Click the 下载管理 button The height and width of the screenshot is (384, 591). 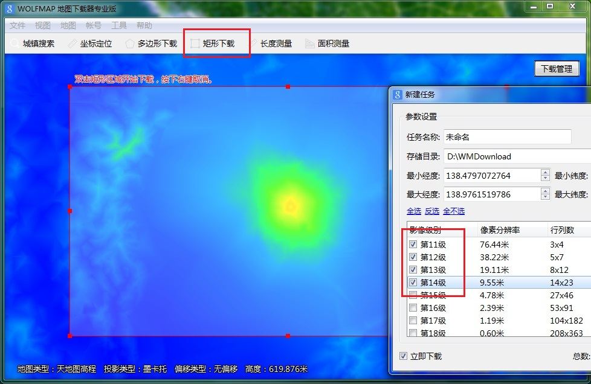tap(557, 69)
